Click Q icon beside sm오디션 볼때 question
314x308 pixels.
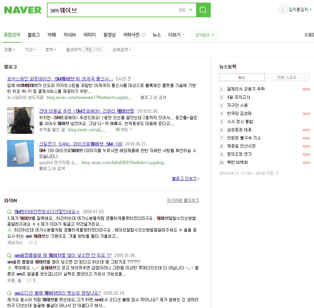(x=9, y=293)
